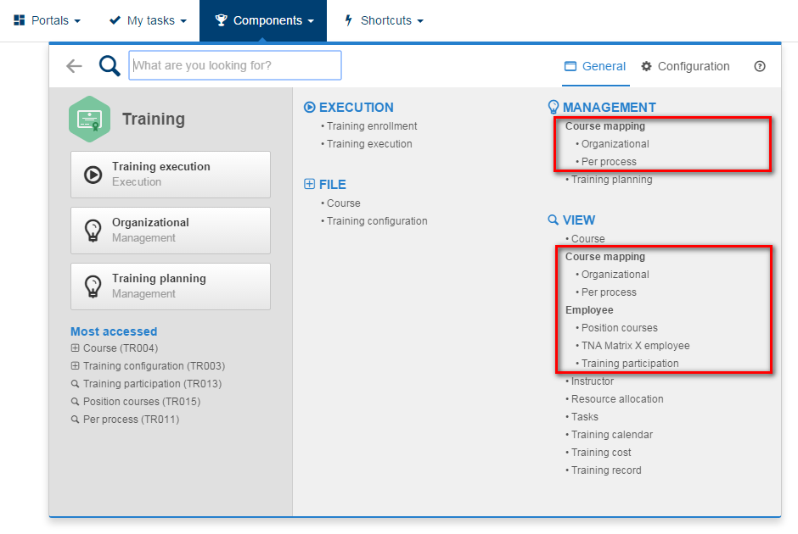This screenshot has height=534, width=798.
Task: Select Tasks under the View section
Action: [x=584, y=417]
